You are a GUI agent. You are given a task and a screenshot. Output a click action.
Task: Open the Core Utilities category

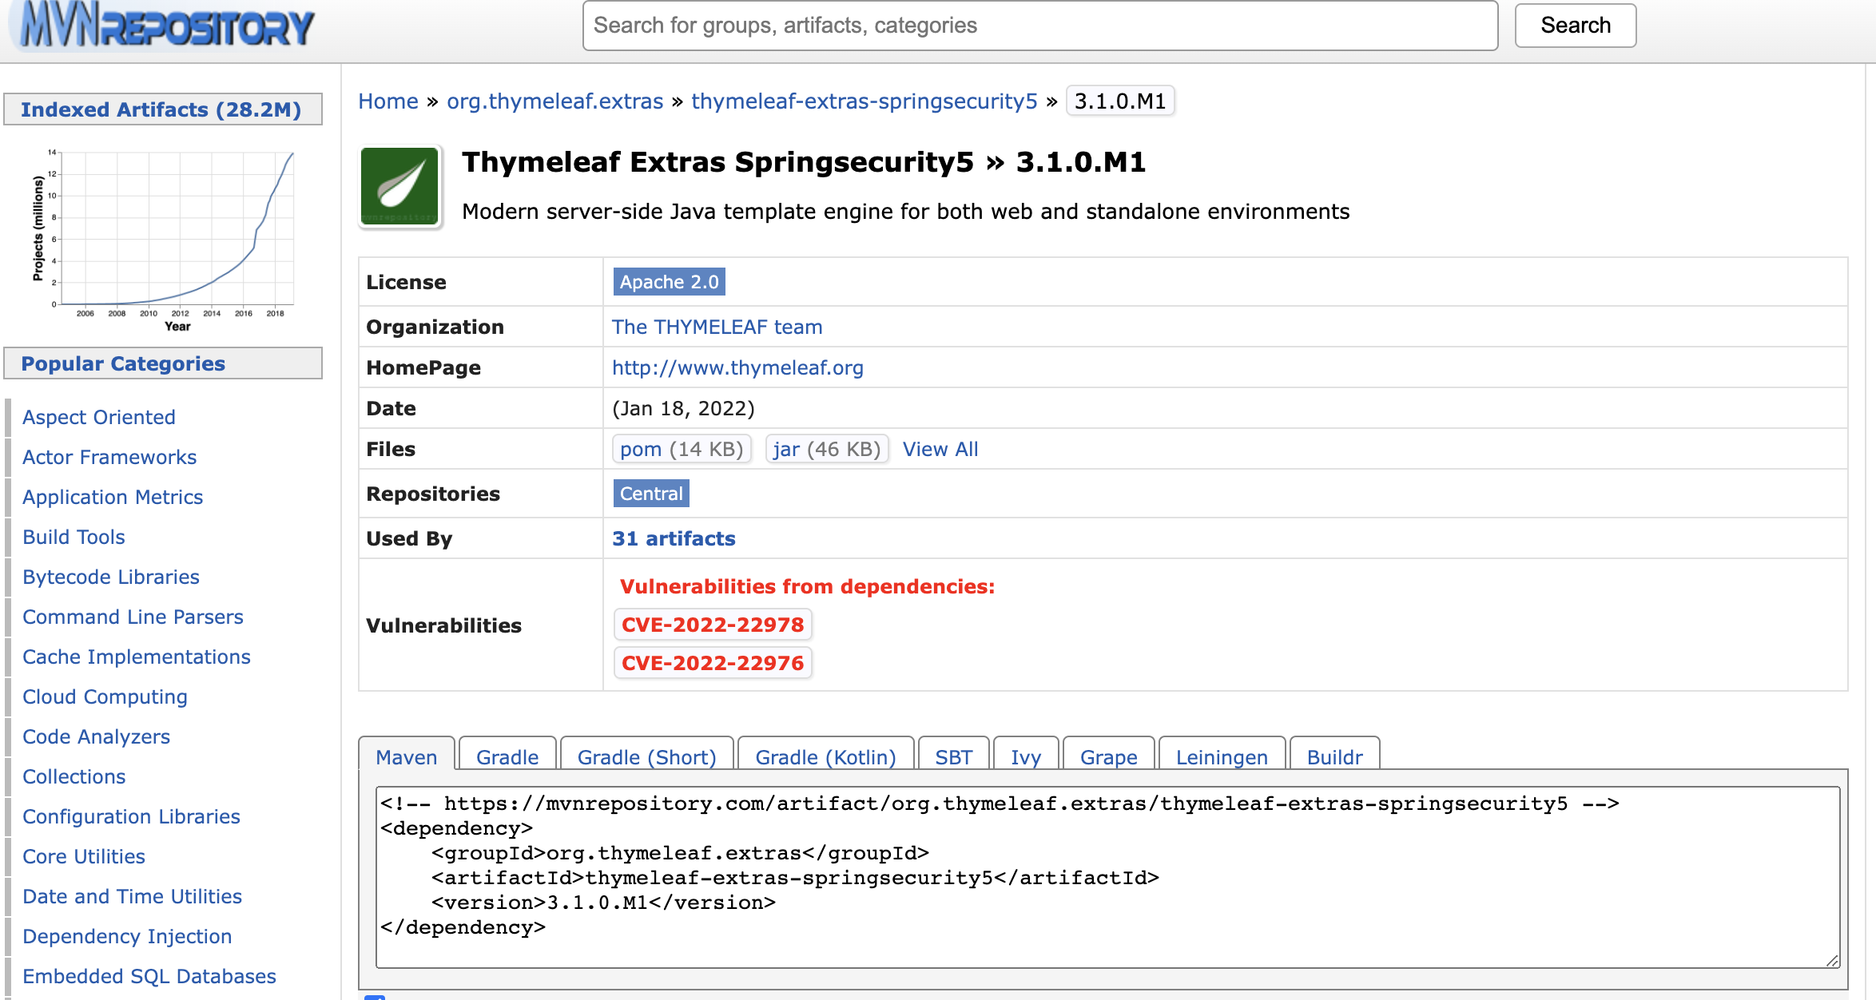pyautogui.click(x=84, y=856)
